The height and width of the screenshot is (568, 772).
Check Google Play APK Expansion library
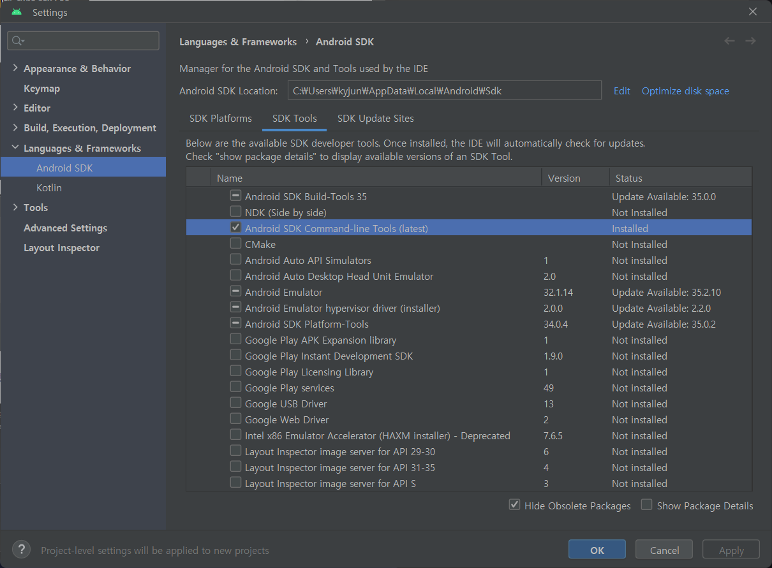click(x=235, y=339)
